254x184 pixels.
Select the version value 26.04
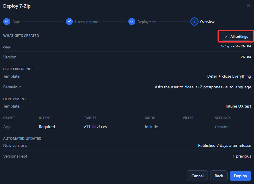click(246, 57)
